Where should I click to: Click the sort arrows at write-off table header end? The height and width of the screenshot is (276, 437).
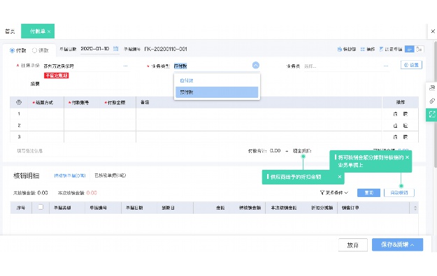[415, 208]
